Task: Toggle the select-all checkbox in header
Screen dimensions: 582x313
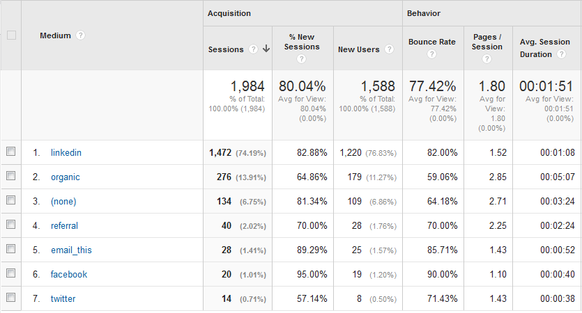Action: pyautogui.click(x=11, y=35)
